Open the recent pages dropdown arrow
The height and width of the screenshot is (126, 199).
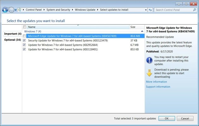point(16,10)
